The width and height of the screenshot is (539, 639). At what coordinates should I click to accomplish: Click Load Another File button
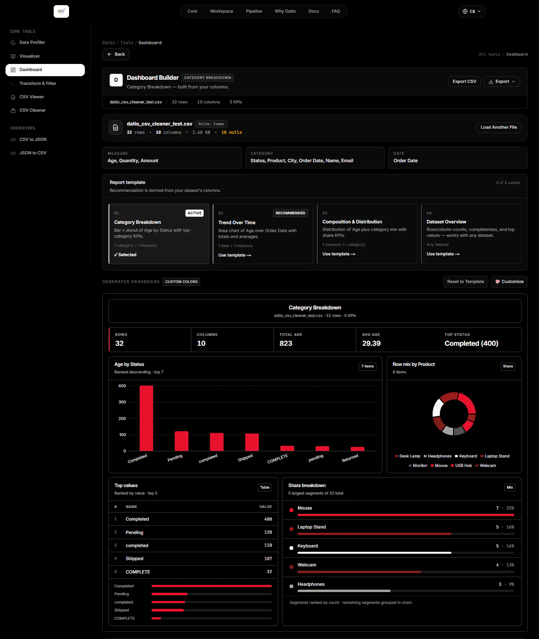point(499,127)
